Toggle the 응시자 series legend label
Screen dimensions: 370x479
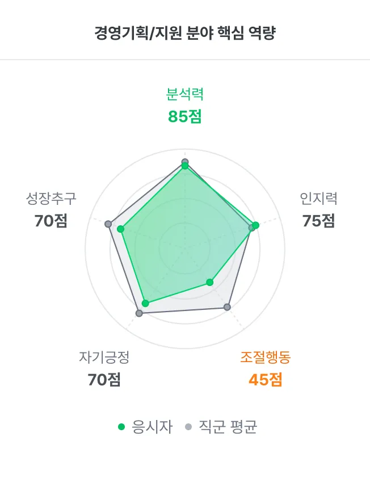[152, 427]
